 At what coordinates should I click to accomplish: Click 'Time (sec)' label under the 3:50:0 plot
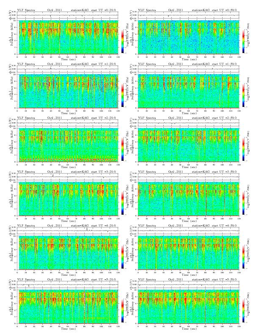pyautogui.click(x=189, y=221)
